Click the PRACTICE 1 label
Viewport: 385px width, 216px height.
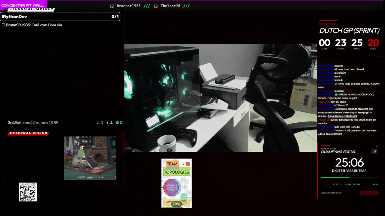click(x=329, y=24)
